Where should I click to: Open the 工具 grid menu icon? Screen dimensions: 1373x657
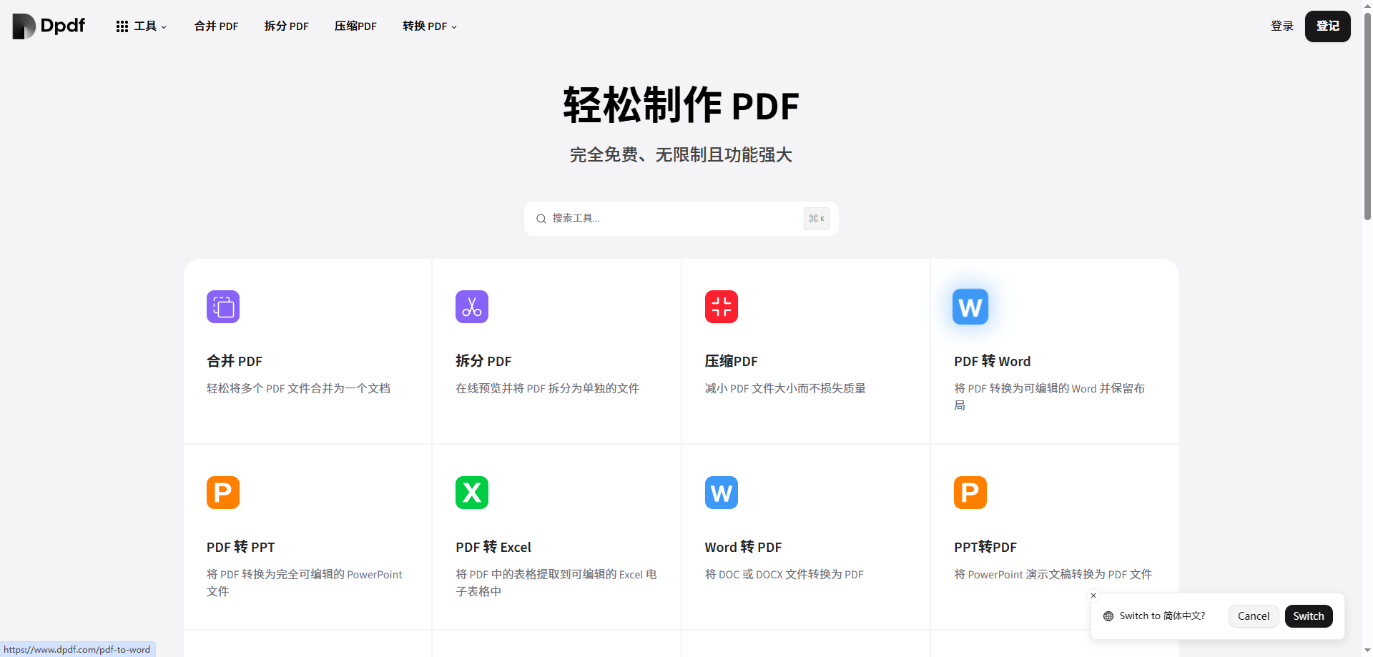tap(122, 26)
